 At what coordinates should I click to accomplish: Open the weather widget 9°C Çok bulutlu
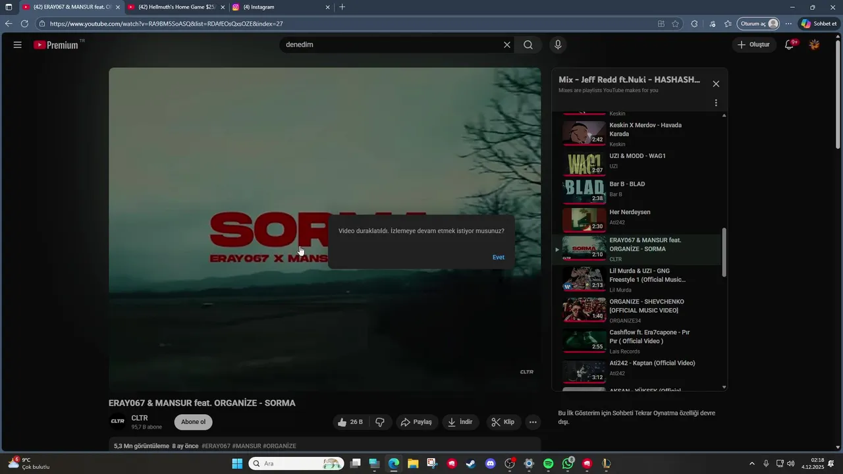point(28,463)
